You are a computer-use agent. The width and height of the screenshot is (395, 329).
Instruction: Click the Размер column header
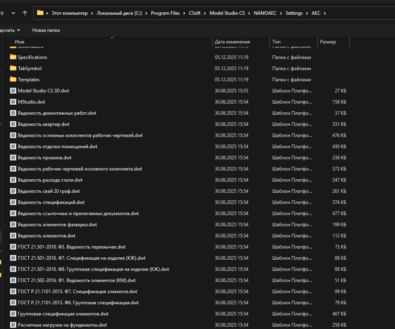328,42
